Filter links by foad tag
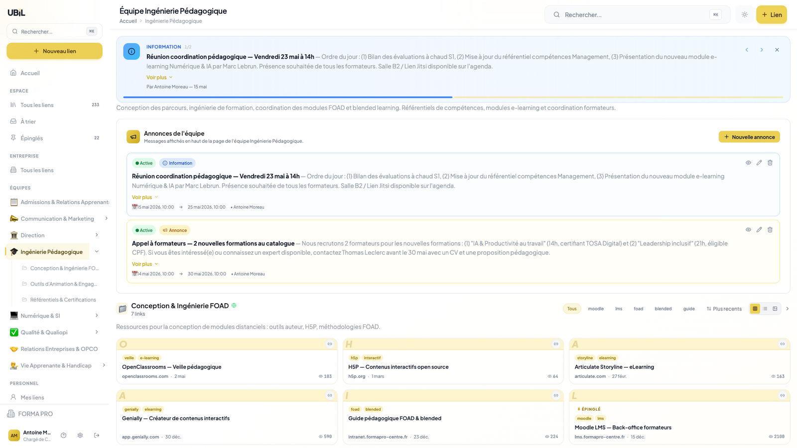The image size is (797, 448). pyautogui.click(x=638, y=309)
